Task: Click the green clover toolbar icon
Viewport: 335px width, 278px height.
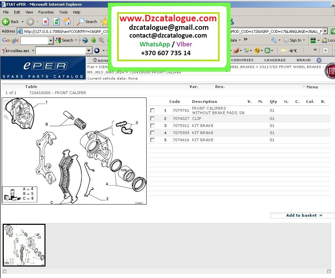Action: (x=93, y=40)
